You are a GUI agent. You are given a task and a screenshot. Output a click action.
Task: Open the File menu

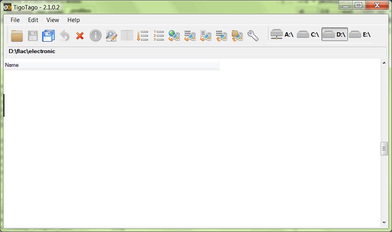[15, 20]
